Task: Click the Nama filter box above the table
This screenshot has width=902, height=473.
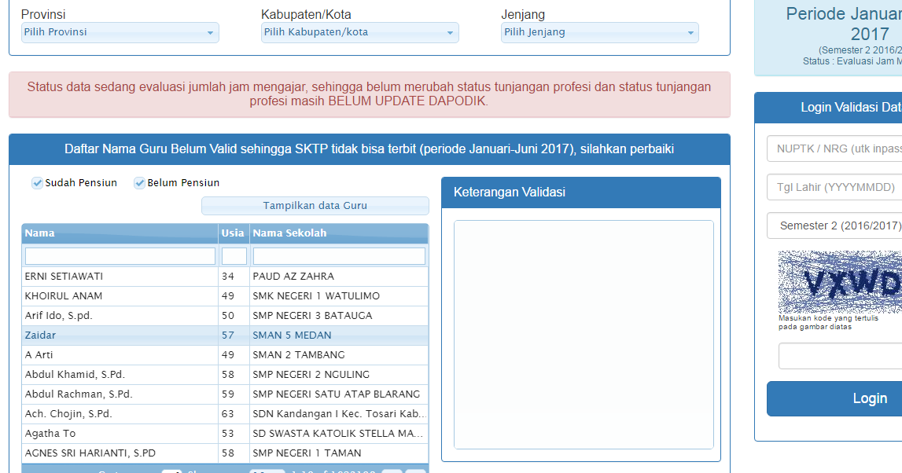Action: pyautogui.click(x=120, y=255)
